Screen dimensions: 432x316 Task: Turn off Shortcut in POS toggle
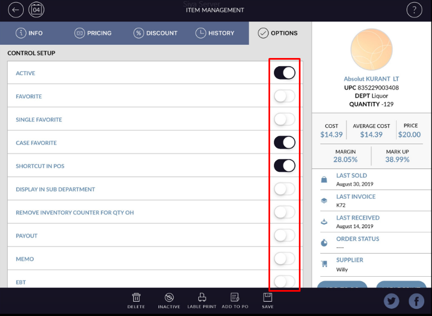pos(285,166)
